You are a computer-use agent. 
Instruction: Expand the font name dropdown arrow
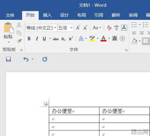[x=55, y=28]
